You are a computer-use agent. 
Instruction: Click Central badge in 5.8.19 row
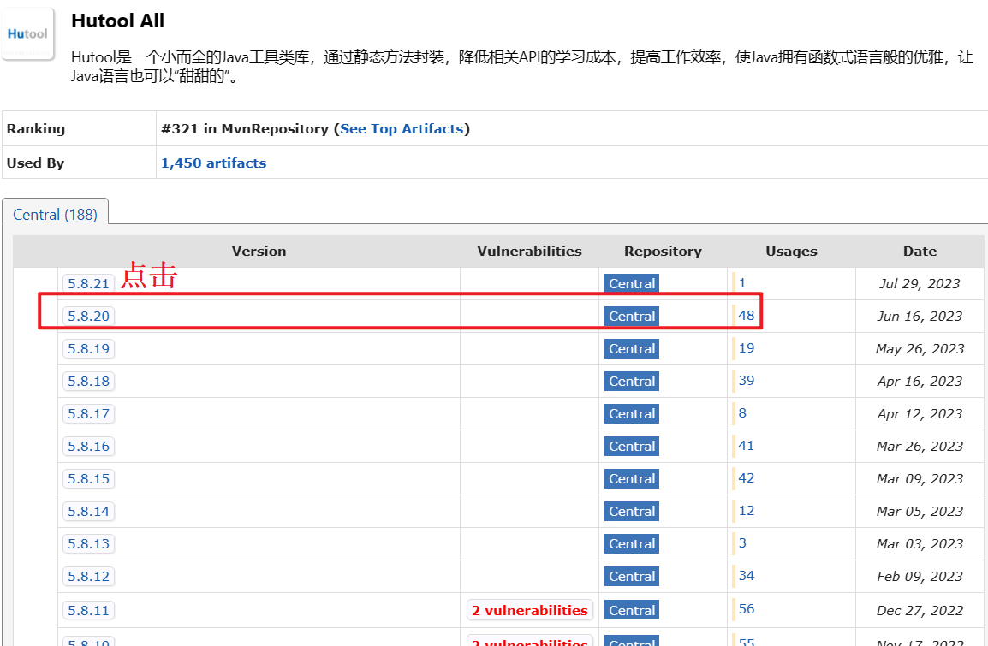[x=632, y=349]
